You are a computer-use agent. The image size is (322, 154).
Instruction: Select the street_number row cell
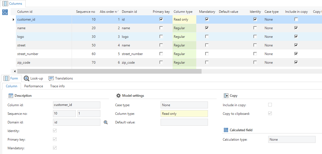pyautogui.click(x=28, y=54)
